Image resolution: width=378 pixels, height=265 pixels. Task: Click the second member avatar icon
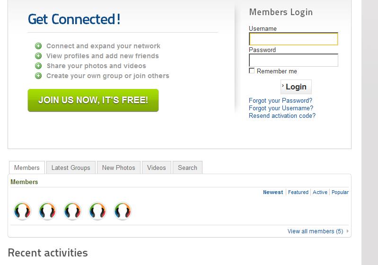[x=47, y=211]
